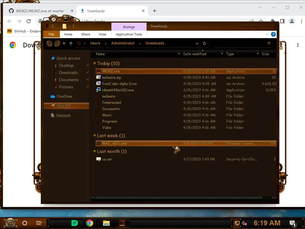
Task: Open Chrome three-dot main menu
Action: click(x=301, y=21)
